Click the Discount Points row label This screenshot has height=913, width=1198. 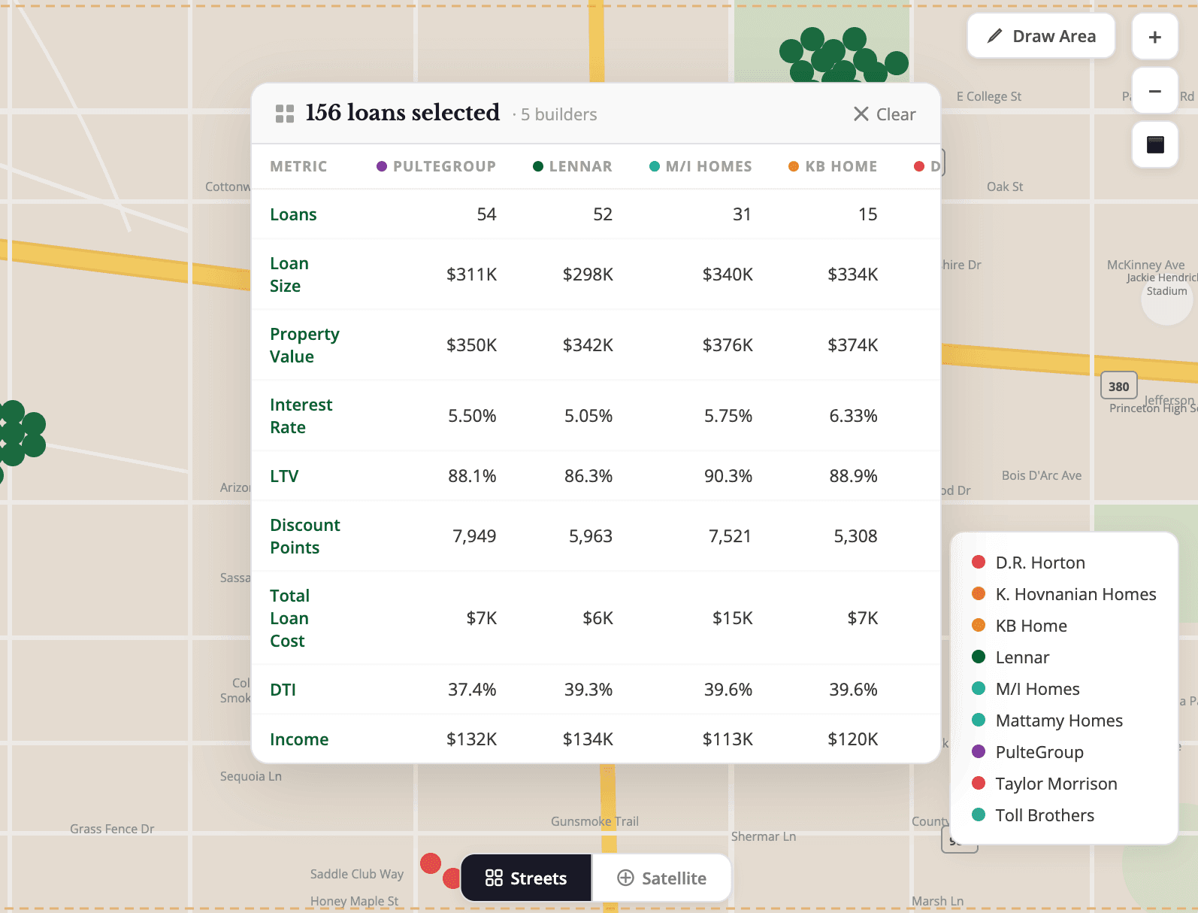coord(304,536)
